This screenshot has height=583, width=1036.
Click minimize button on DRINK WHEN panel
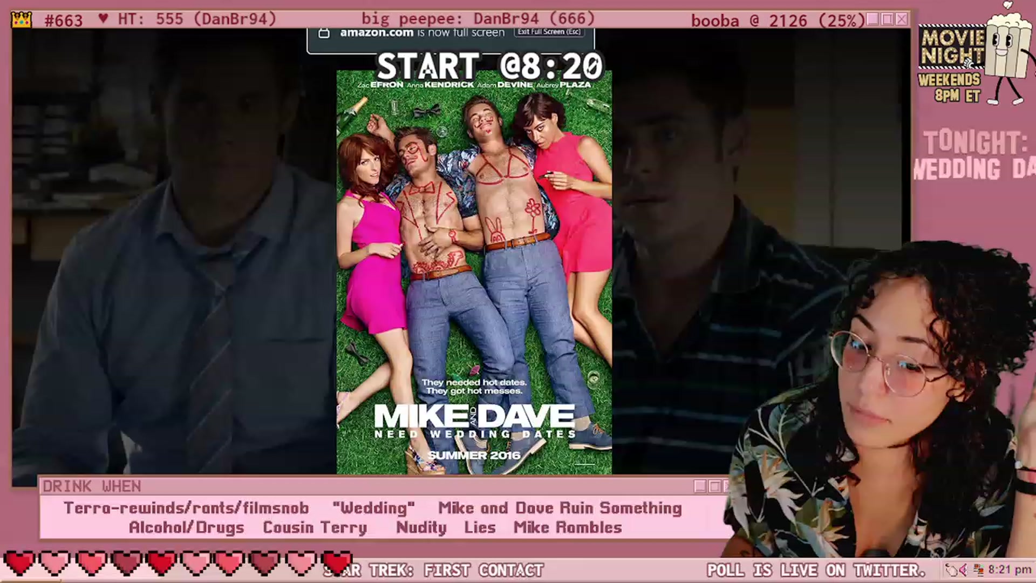tap(700, 486)
